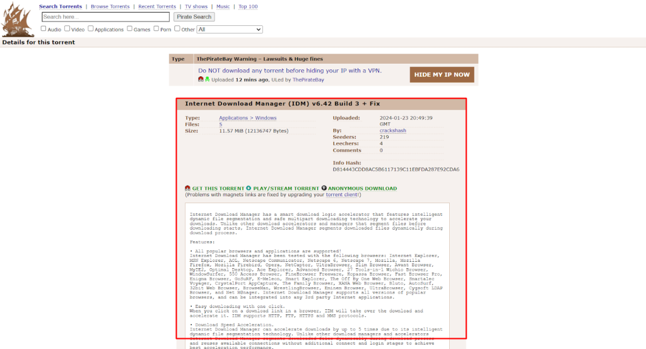Viewport: 646px width, 349px height.
Task: Click the Pirate Bay ship logo
Action: tap(18, 20)
